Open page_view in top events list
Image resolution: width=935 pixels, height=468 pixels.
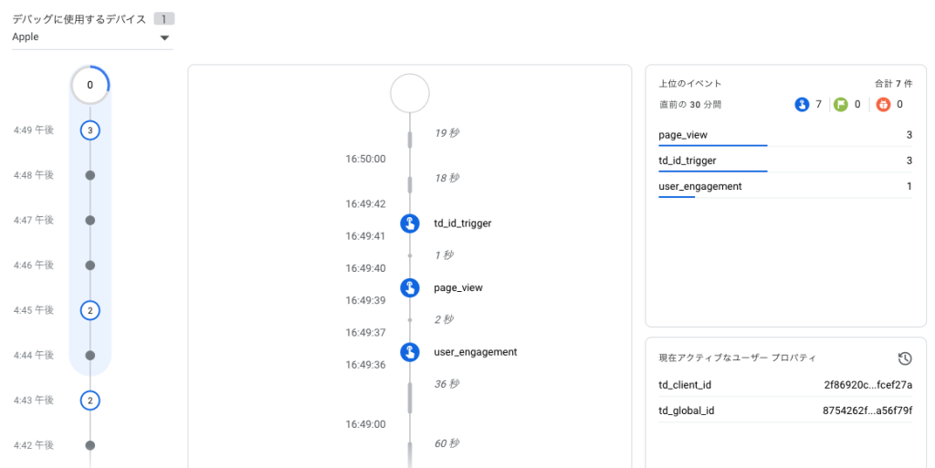683,135
